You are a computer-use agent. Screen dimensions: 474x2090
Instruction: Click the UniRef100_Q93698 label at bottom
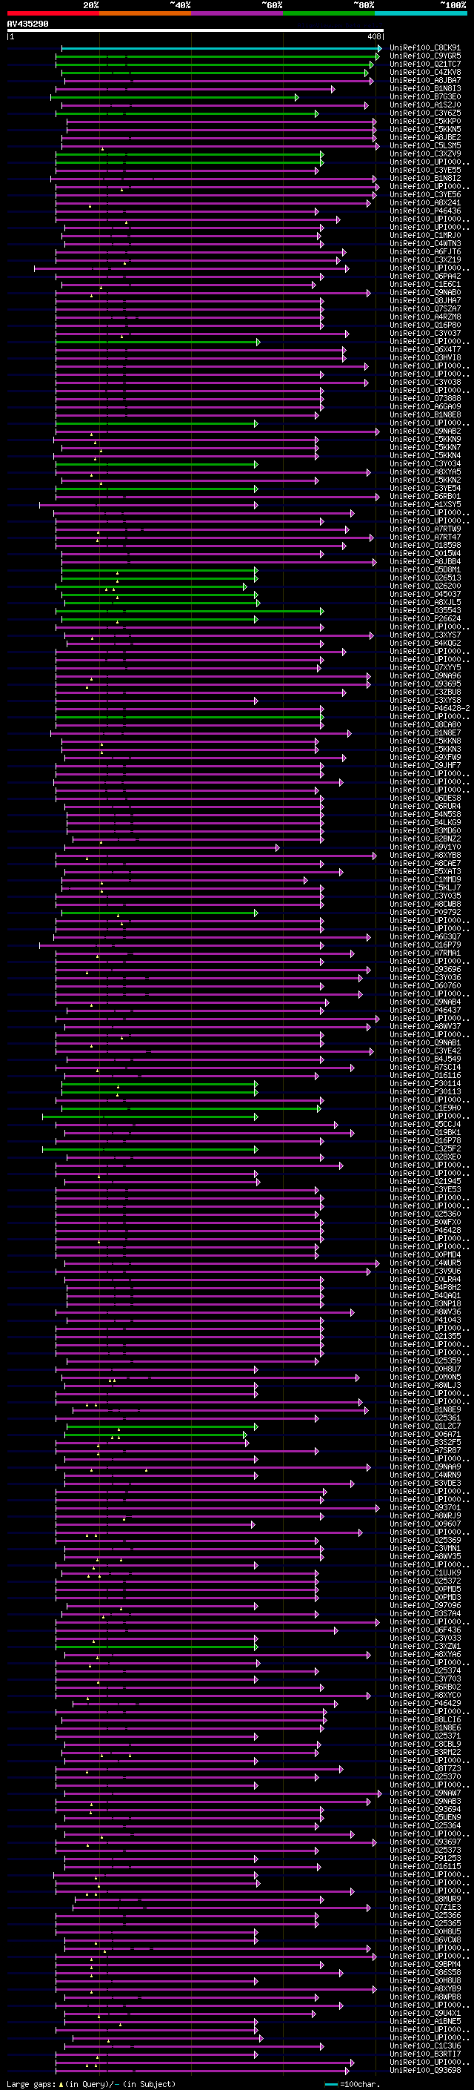(x=425, y=2070)
